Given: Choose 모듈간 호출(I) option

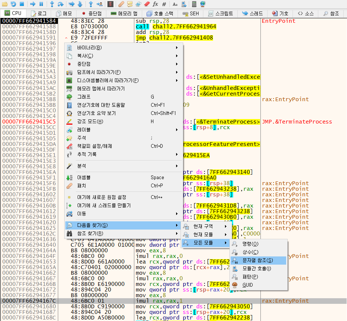Looking at the screenshot, I should (259, 268).
